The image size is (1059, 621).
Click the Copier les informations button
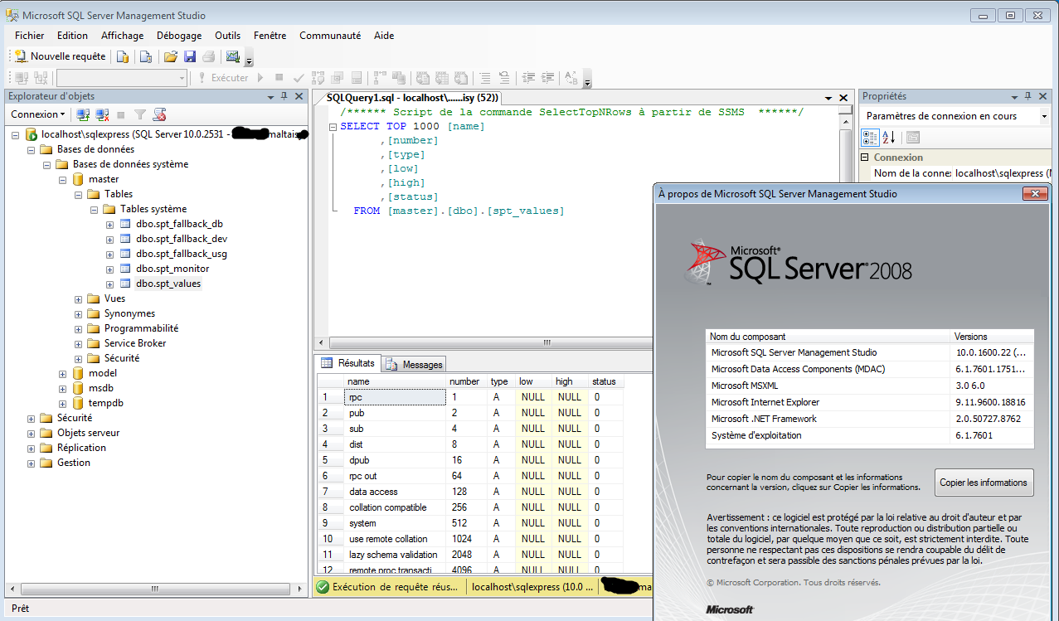[x=984, y=482]
